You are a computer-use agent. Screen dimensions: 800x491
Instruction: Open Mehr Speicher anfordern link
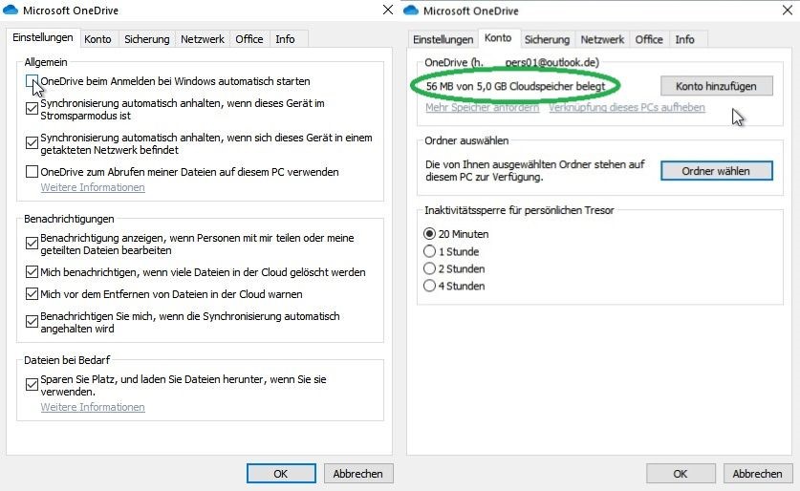[x=482, y=107]
